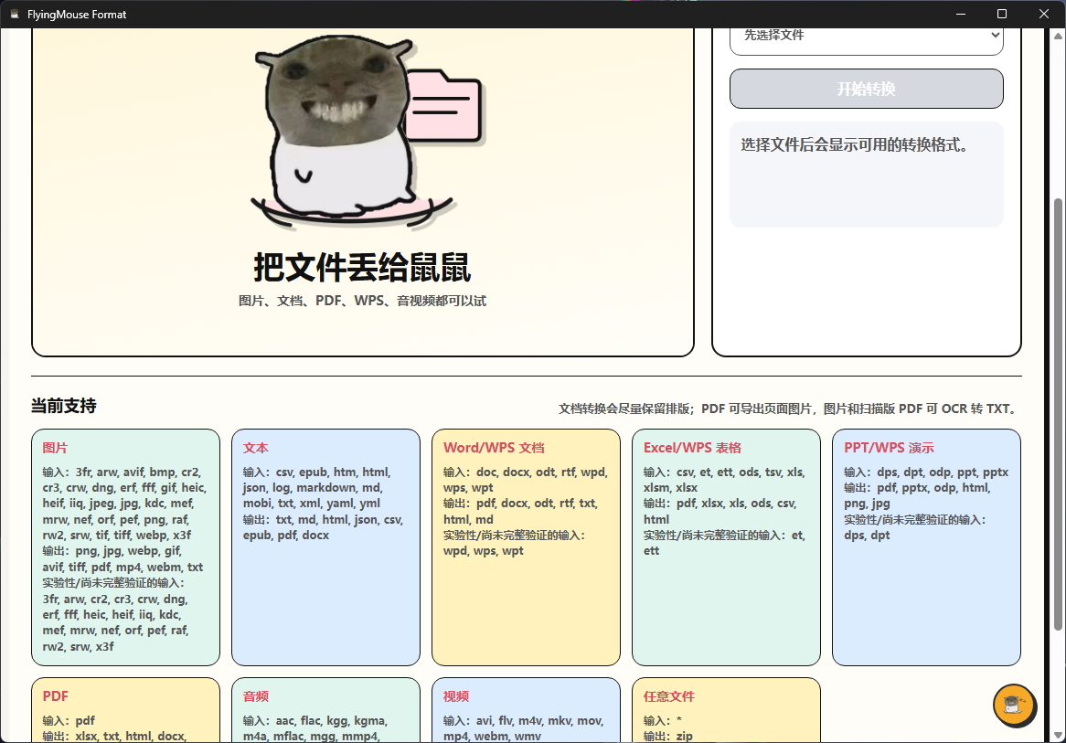Click the 开始转换 button
Viewport: 1066px width, 743px height.
(866, 89)
